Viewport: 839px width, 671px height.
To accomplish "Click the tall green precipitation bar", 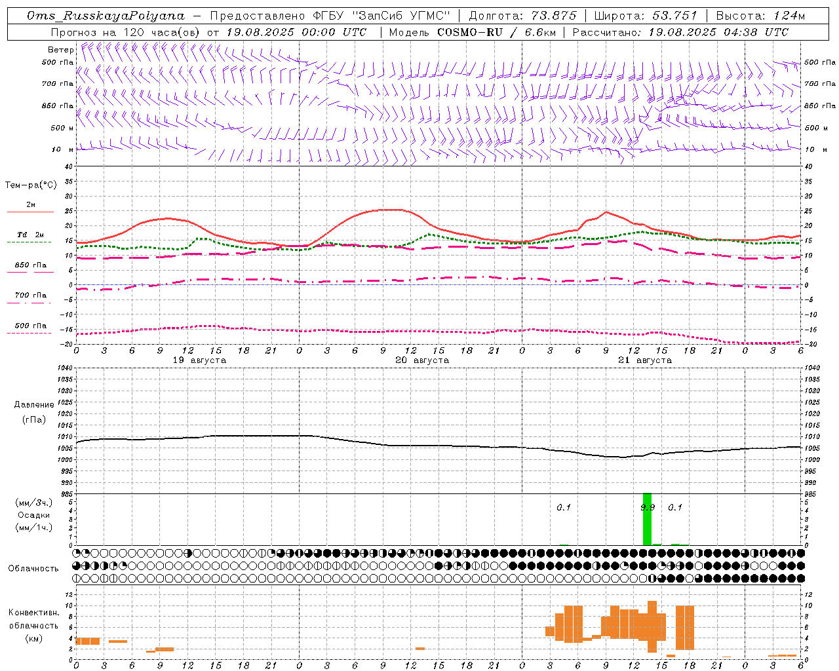I will [647, 519].
